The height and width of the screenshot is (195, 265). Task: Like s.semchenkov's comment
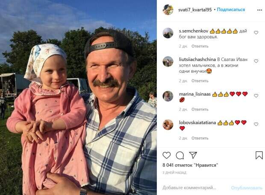[256, 32]
